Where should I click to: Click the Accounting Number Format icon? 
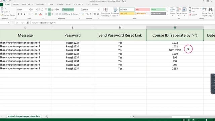click(x=83, y=14)
